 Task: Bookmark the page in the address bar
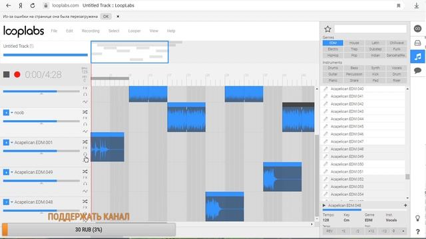tap(399, 5)
